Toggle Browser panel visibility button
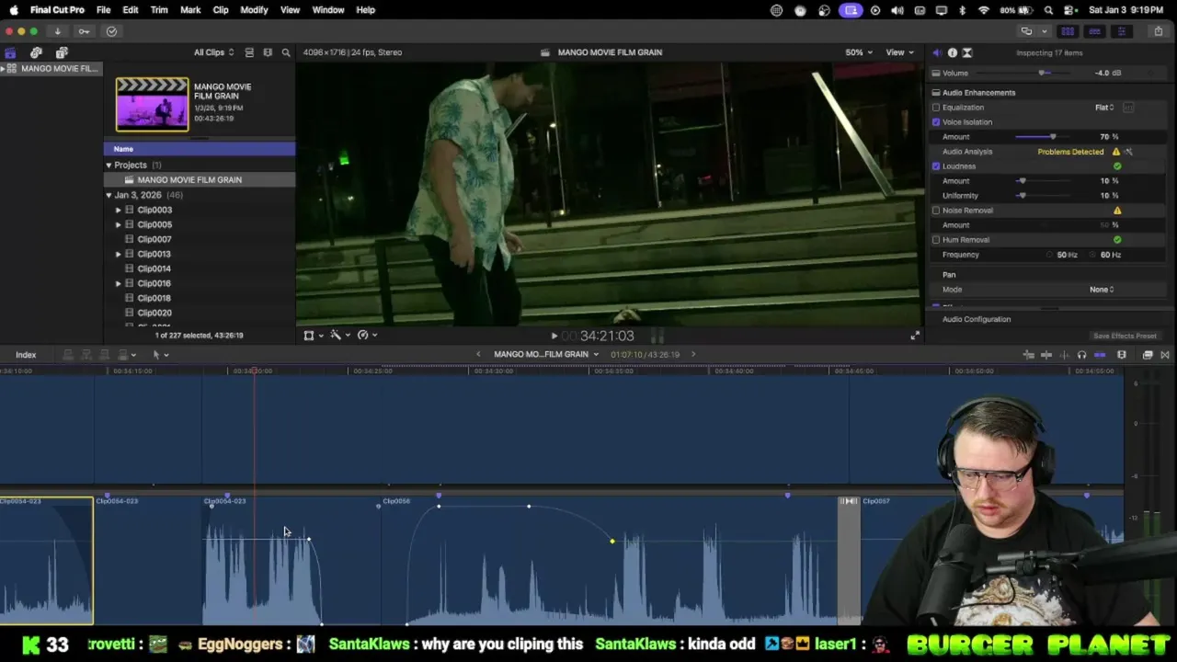 pyautogui.click(x=1068, y=31)
